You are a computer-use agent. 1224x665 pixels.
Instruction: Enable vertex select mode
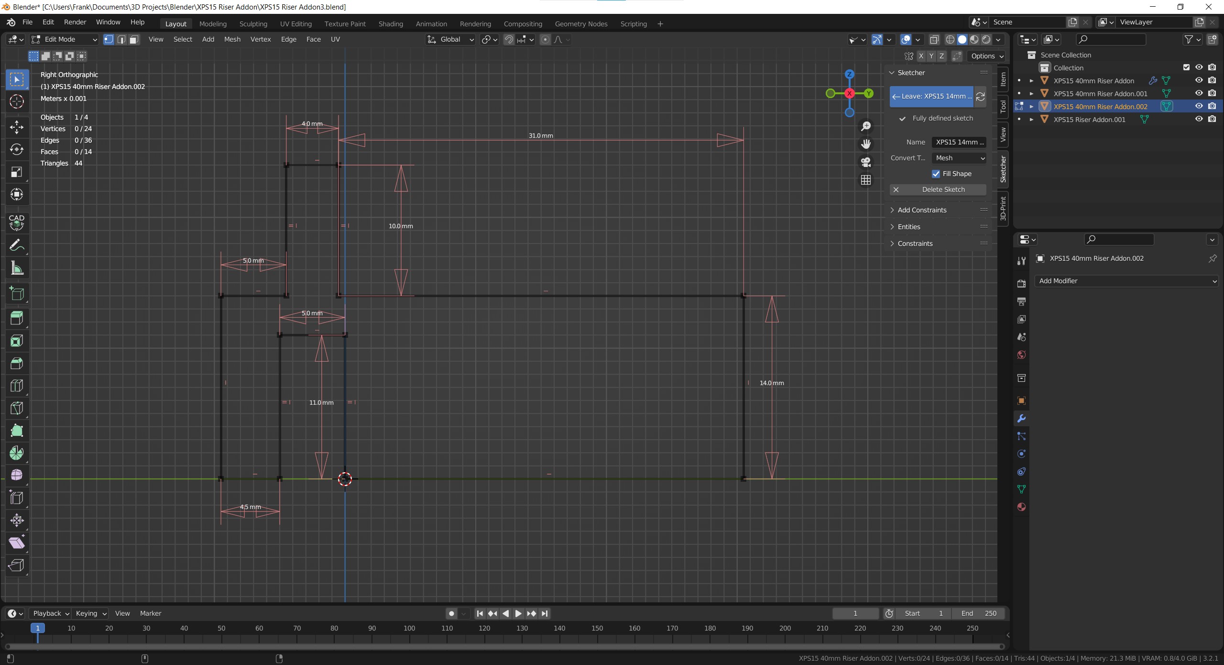point(109,39)
